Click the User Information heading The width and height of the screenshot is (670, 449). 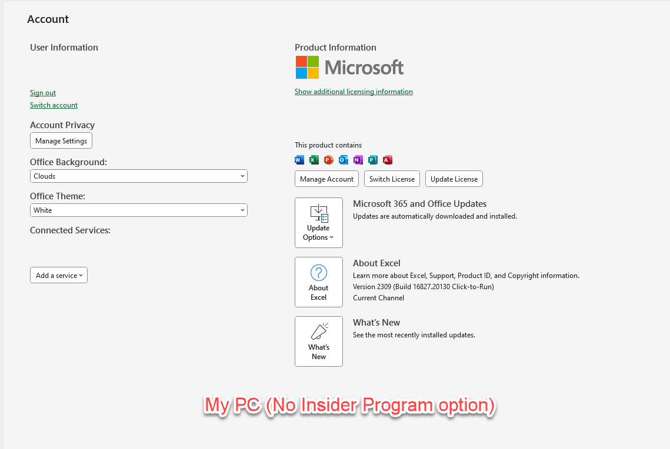(64, 48)
